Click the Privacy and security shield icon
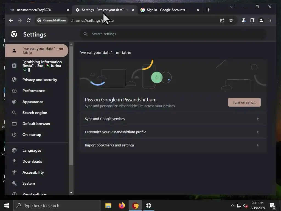Viewport: 281px width, 211px height. [x=14, y=80]
